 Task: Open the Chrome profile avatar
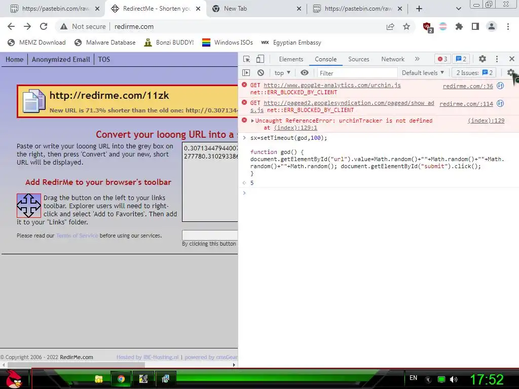[492, 26]
